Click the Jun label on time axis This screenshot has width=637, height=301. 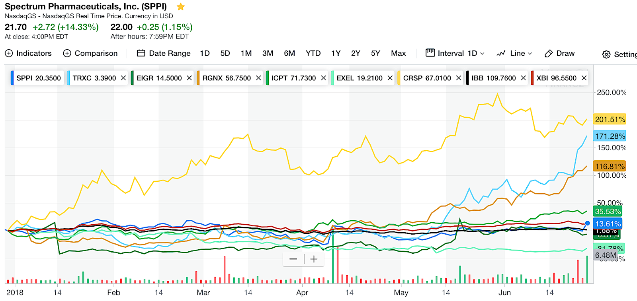point(504,293)
